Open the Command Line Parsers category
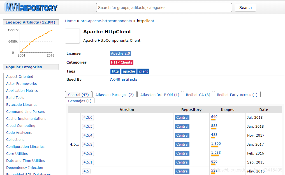285x175 pixels. [x=26, y=111]
